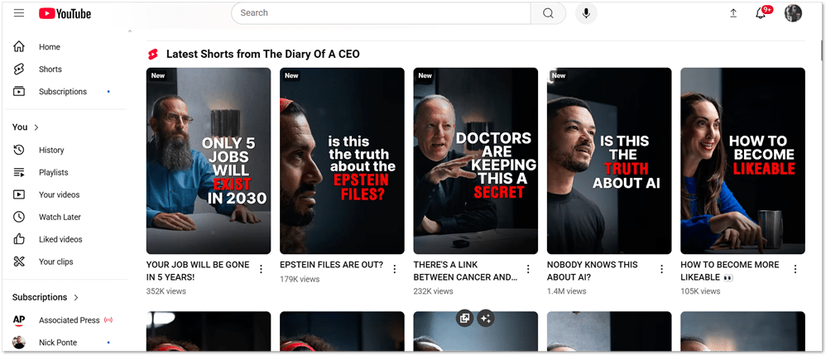Click the Shorts logo beside 'Latest Shorts' heading

coord(153,54)
